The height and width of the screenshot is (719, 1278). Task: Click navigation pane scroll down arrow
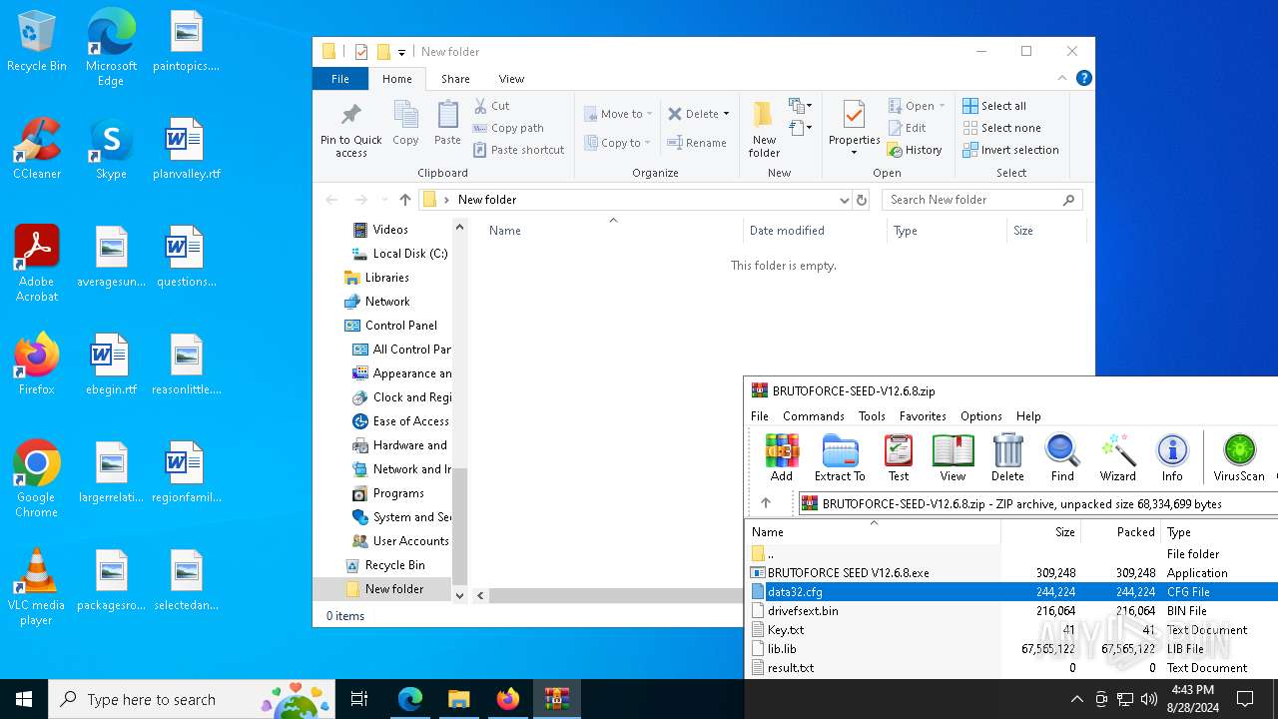point(459,595)
